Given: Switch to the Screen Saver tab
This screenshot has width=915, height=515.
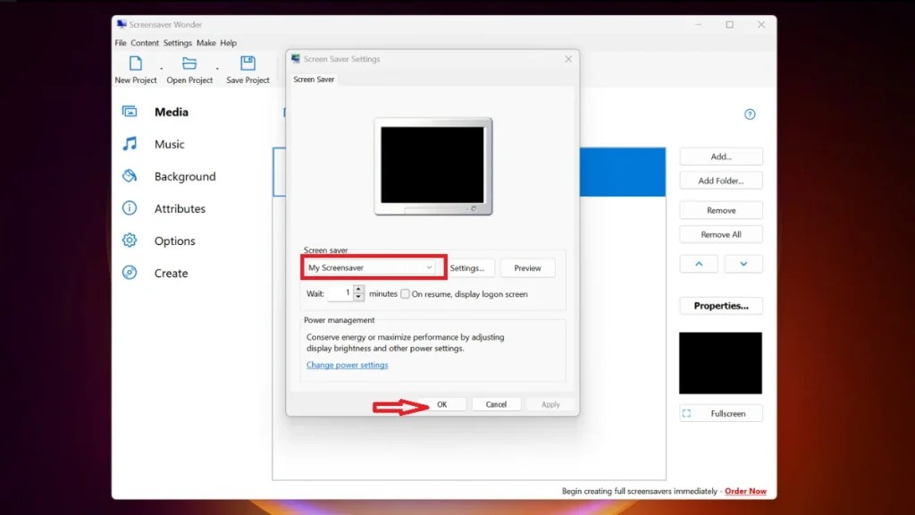Looking at the screenshot, I should click(314, 79).
